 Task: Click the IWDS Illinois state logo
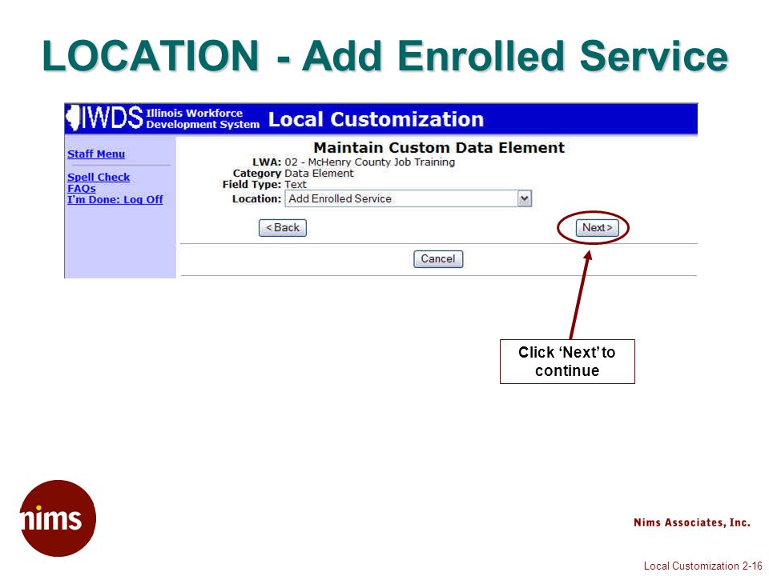pos(73,118)
